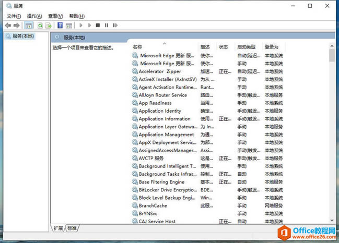Click the Refresh icon in the toolbar
This screenshot has width=339, height=243.
coord(40,25)
